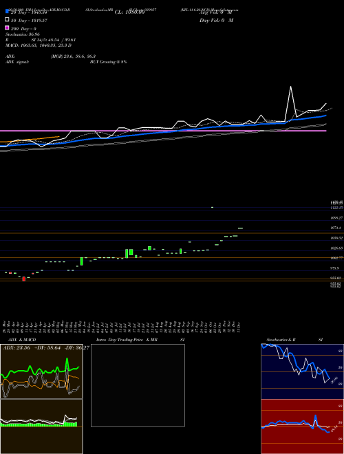The image size is (344, 454).
Task: Click the 'ADX & MACD' panel title
Action: [x=22, y=340]
